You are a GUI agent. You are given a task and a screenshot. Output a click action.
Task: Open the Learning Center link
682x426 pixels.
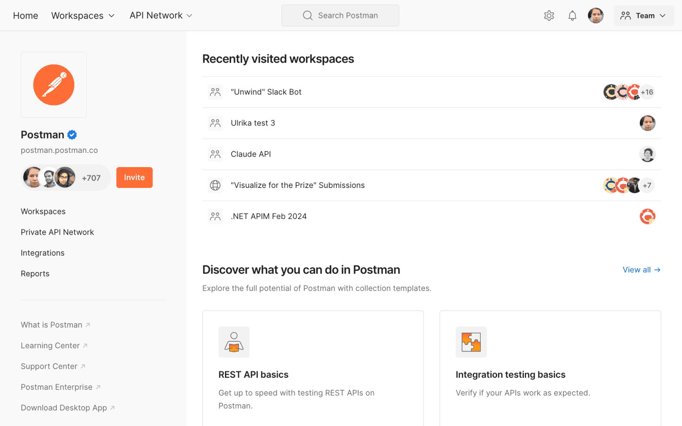(54, 346)
